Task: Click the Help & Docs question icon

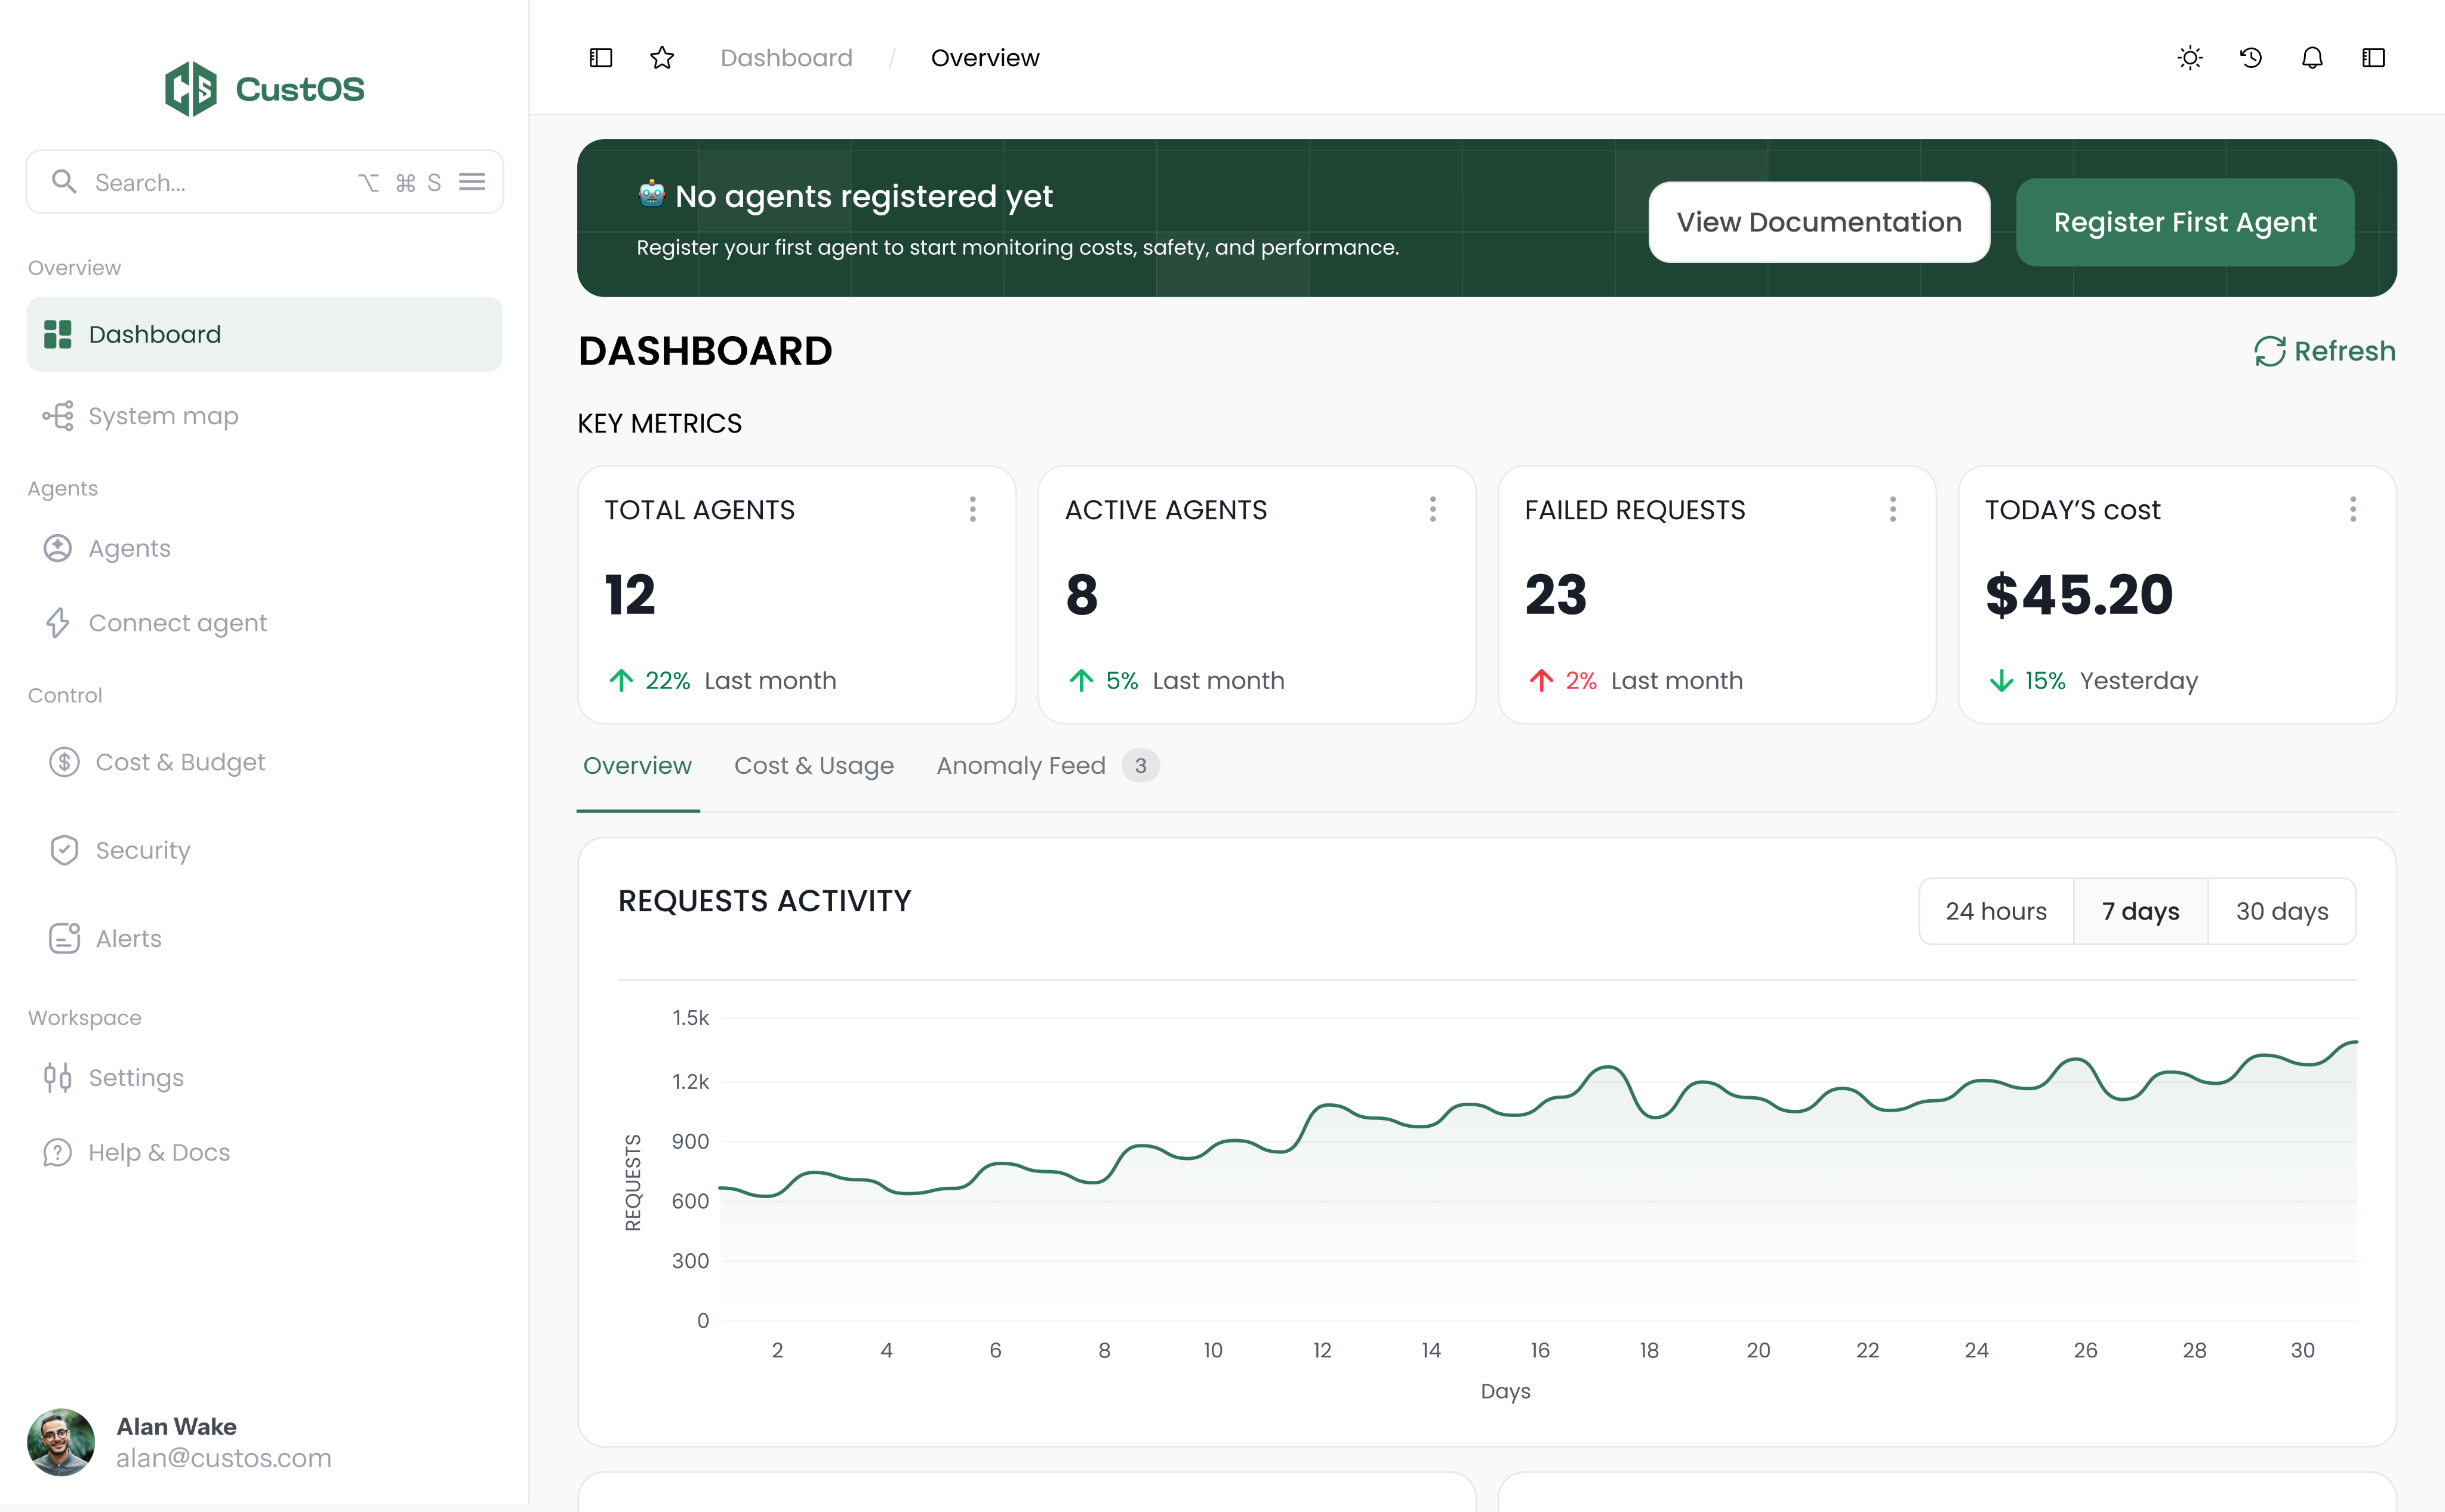Action: pos(58,1152)
